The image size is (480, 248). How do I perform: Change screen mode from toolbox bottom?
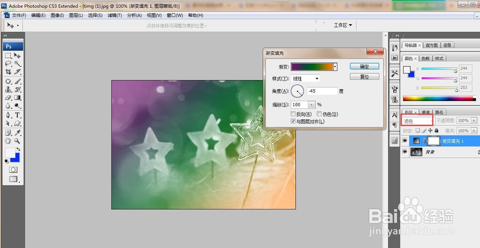click(x=13, y=179)
